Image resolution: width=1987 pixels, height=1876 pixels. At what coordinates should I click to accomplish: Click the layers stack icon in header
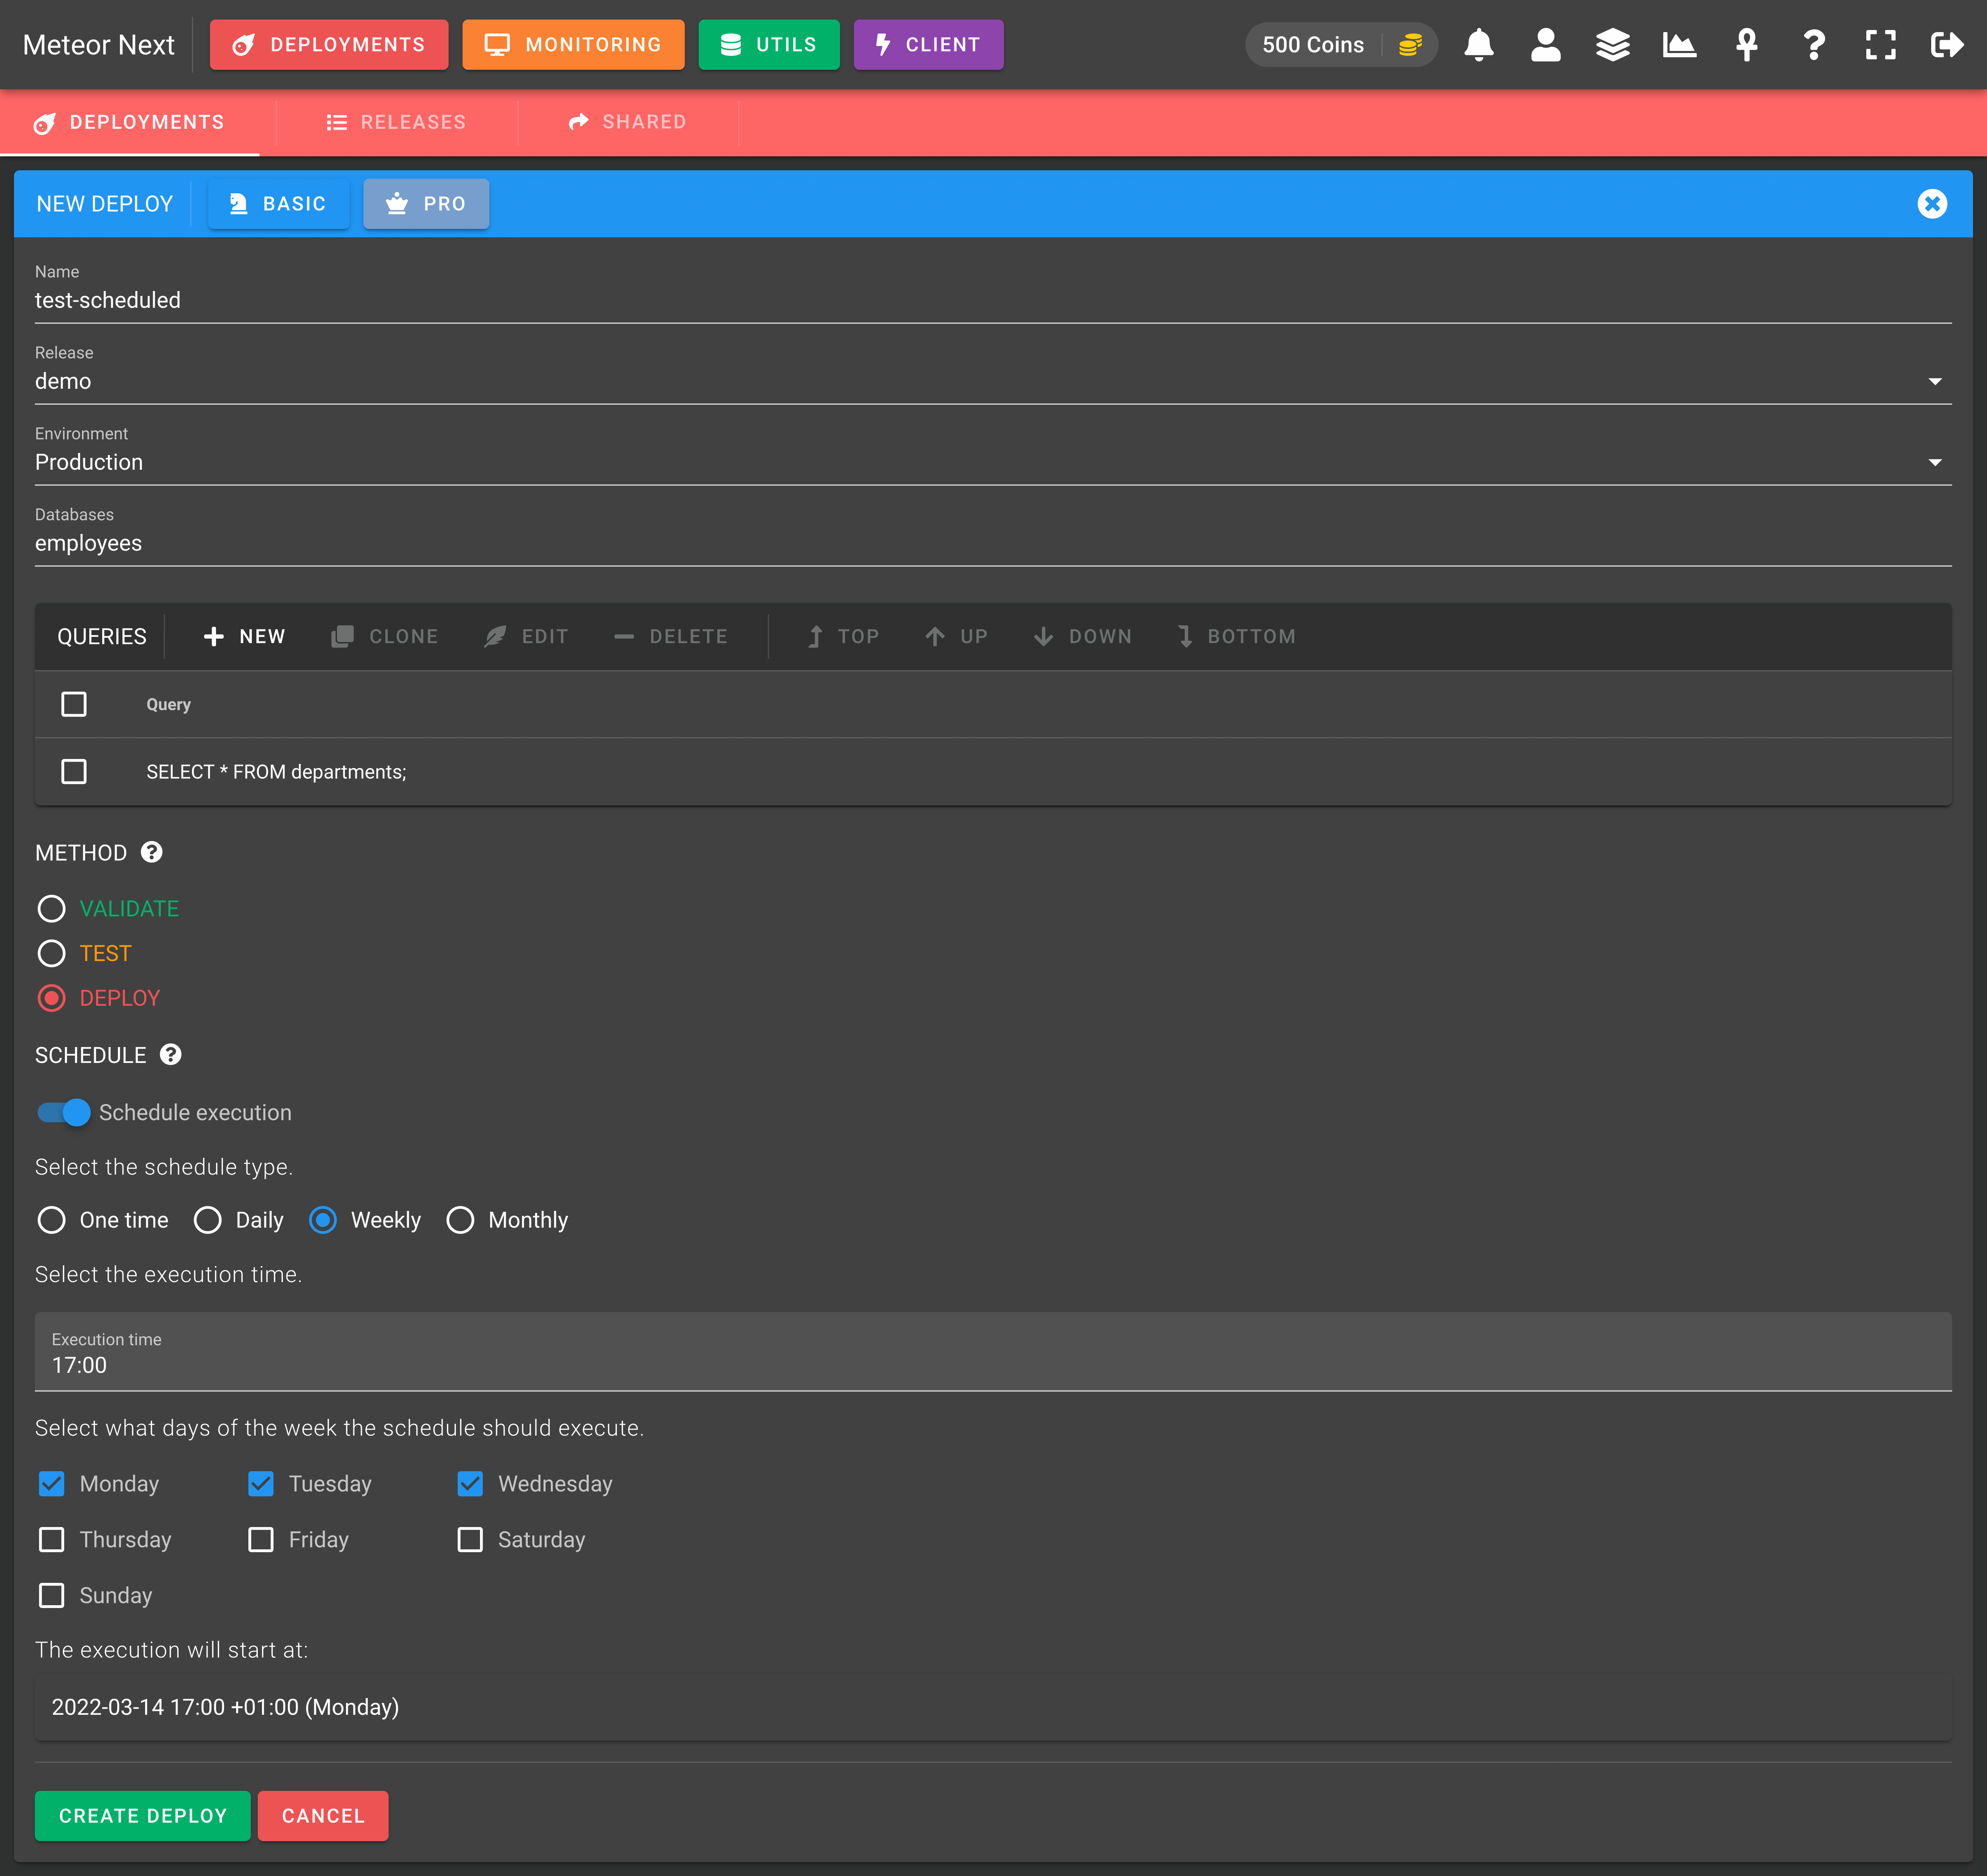point(1612,45)
